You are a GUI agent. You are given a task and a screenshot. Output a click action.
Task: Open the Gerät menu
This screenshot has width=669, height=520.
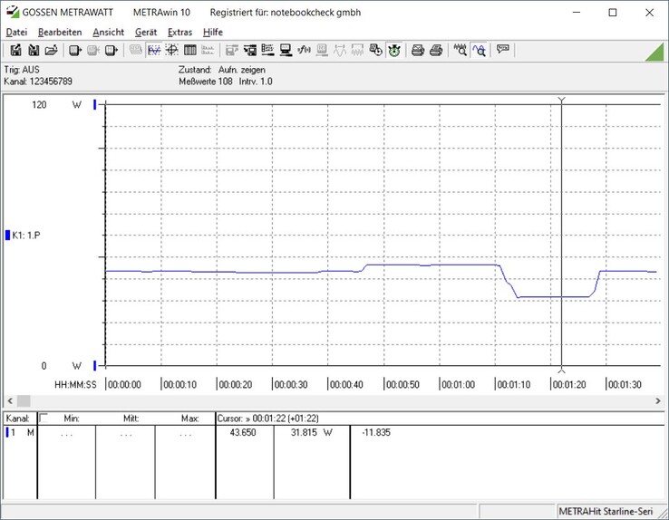pyautogui.click(x=146, y=33)
